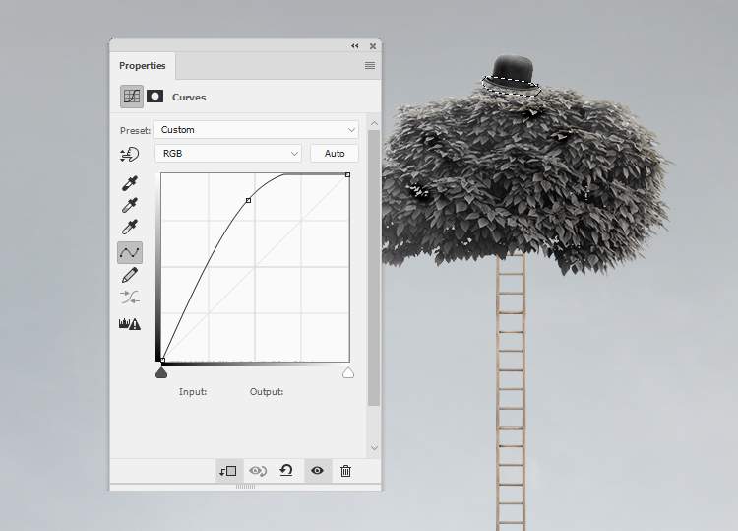Click the panel vertical scrollbar thumb
This screenshot has height=531, width=738.
click(374, 268)
